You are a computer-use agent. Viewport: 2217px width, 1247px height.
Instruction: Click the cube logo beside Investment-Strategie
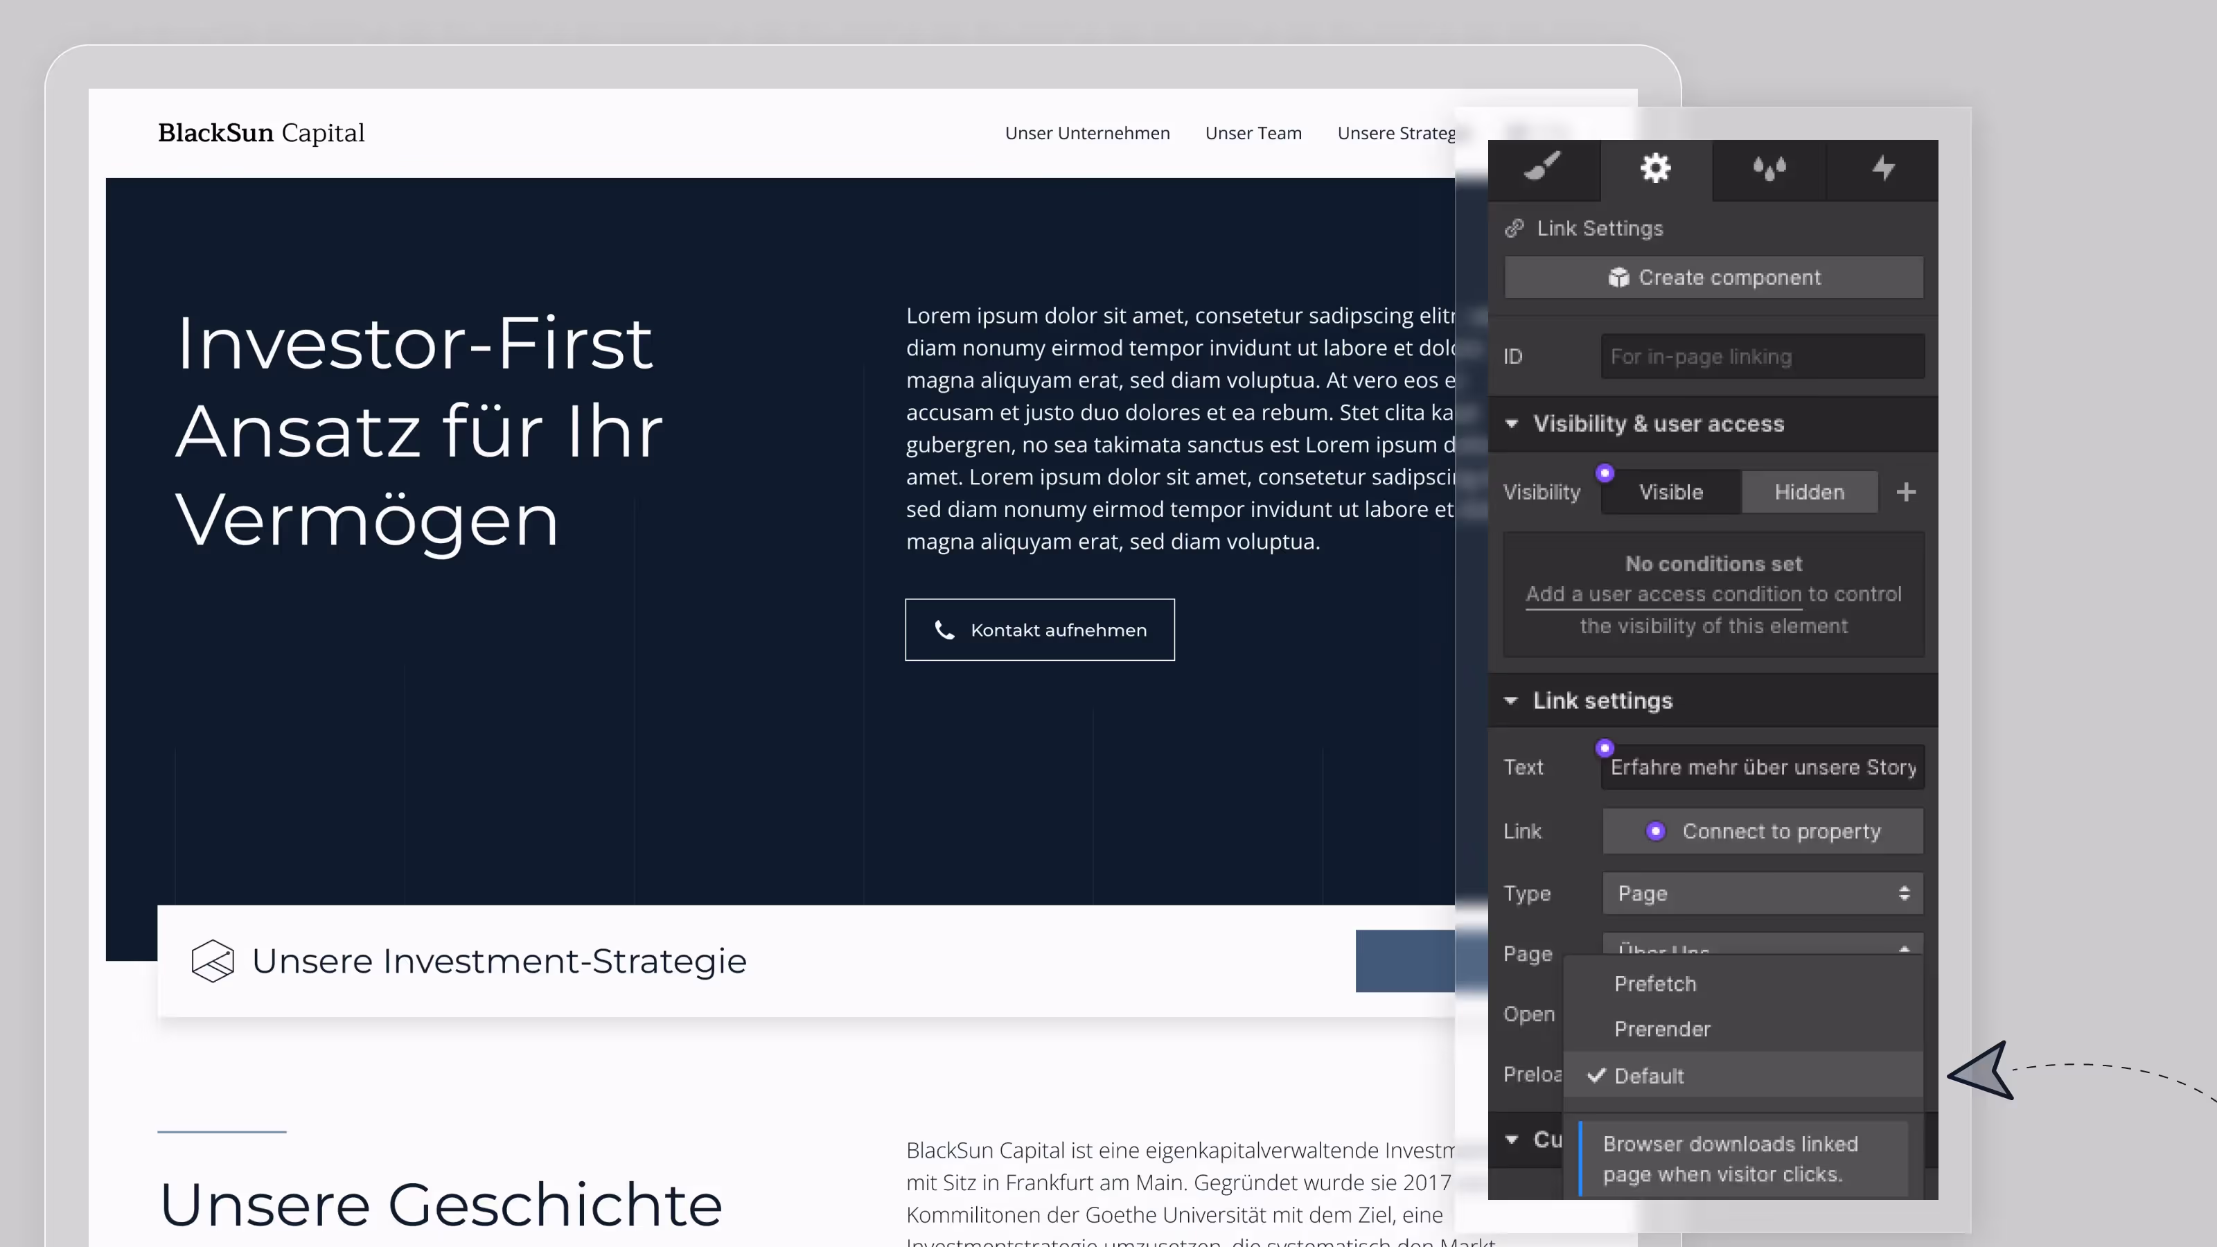pyautogui.click(x=213, y=962)
